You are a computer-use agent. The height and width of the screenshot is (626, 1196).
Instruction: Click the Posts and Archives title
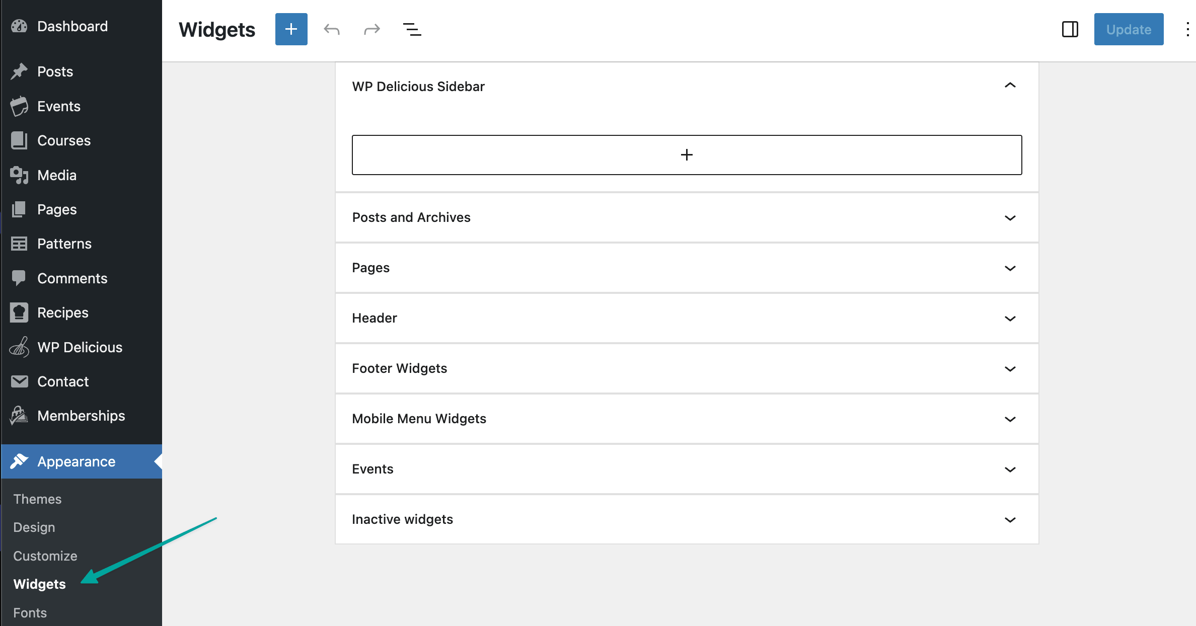coord(411,217)
